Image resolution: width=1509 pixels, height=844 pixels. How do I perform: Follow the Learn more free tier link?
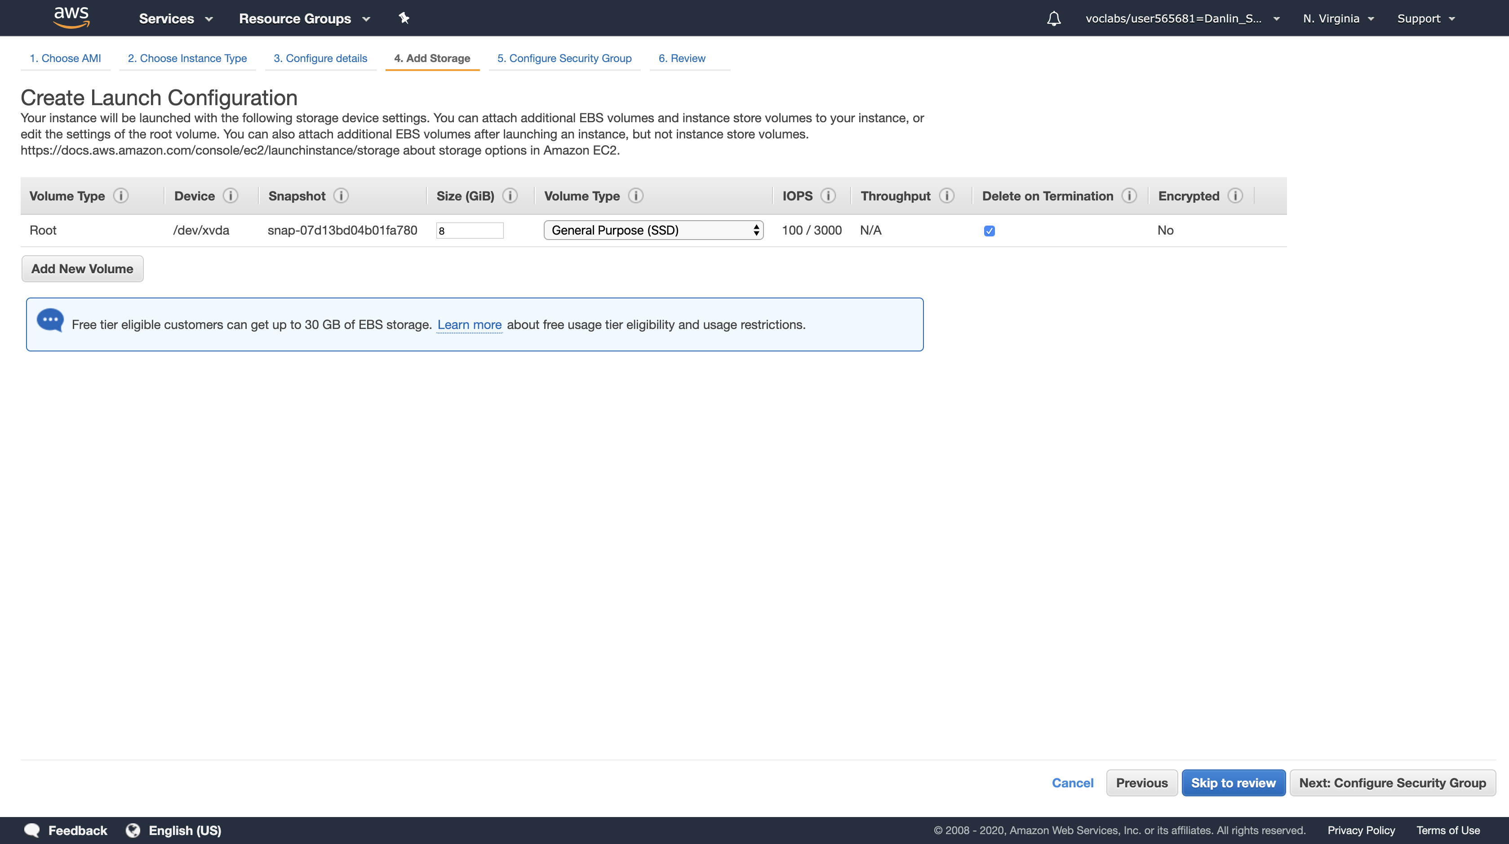coord(469,324)
